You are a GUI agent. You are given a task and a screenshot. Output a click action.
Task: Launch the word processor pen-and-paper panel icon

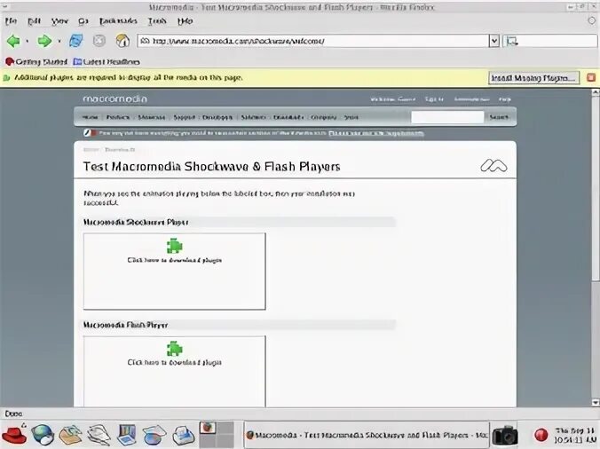(99, 435)
